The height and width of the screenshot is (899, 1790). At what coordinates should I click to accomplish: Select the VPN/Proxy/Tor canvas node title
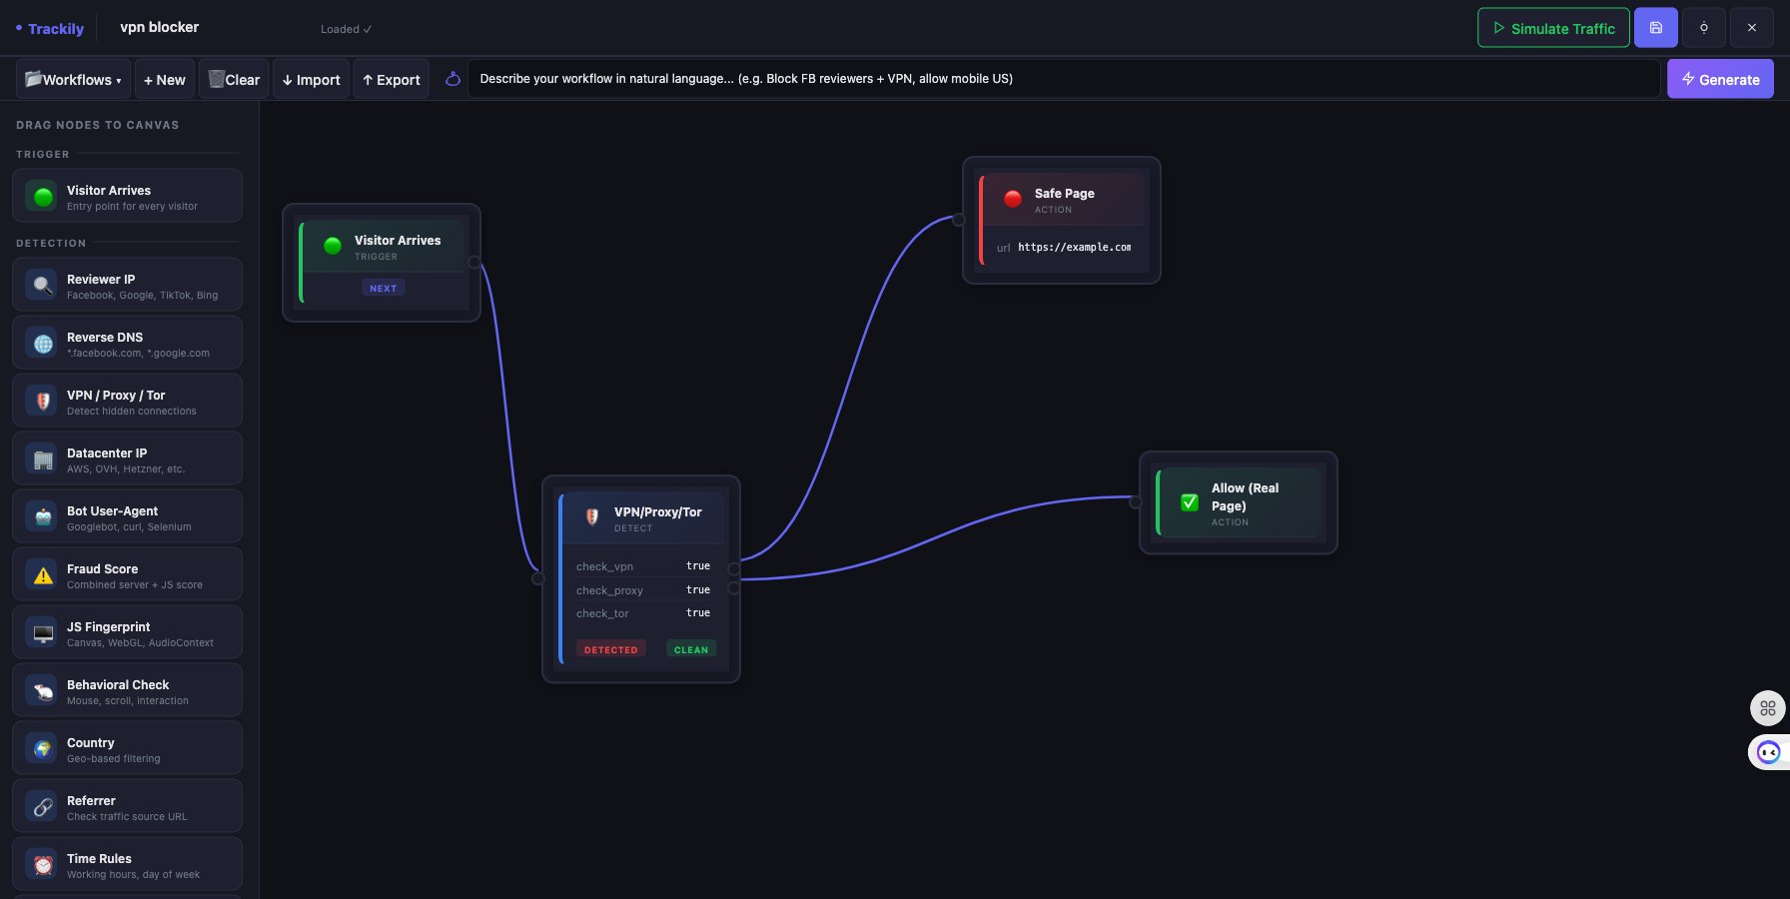coord(658,512)
